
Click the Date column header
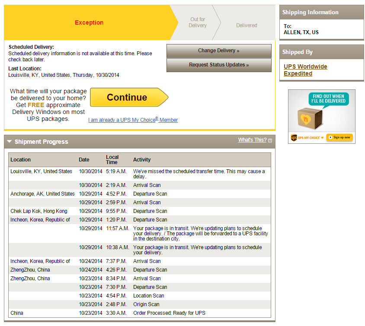click(x=84, y=160)
